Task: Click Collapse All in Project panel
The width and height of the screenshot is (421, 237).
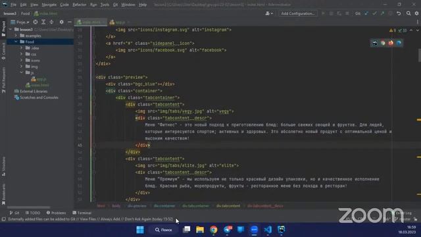Action: point(51,22)
